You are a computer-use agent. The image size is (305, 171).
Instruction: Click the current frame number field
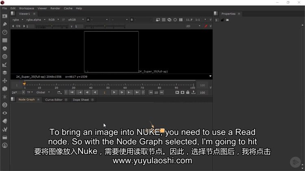pyautogui.click(x=105, y=93)
